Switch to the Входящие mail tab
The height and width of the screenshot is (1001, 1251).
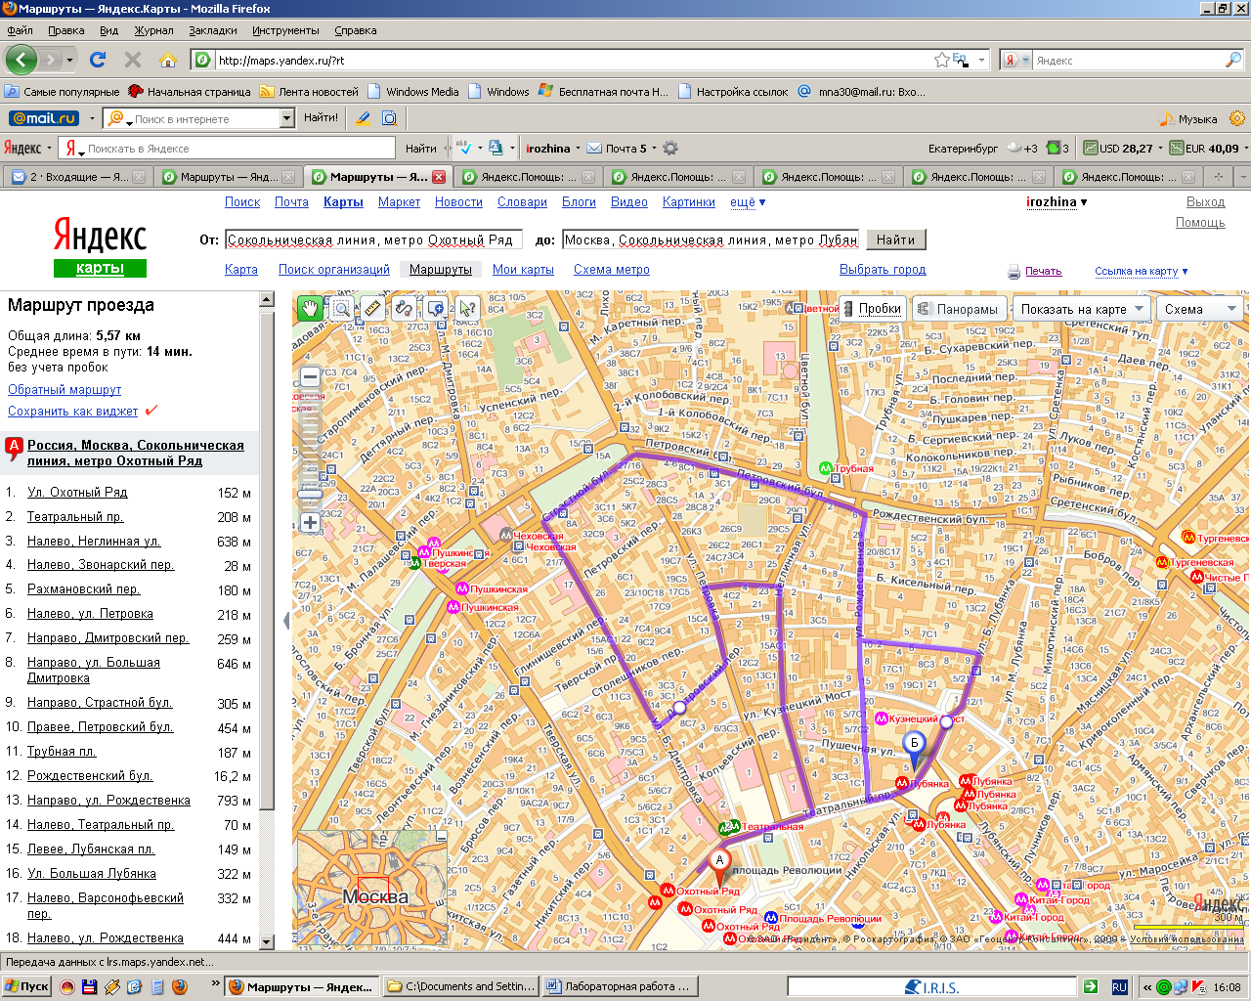pos(77,177)
